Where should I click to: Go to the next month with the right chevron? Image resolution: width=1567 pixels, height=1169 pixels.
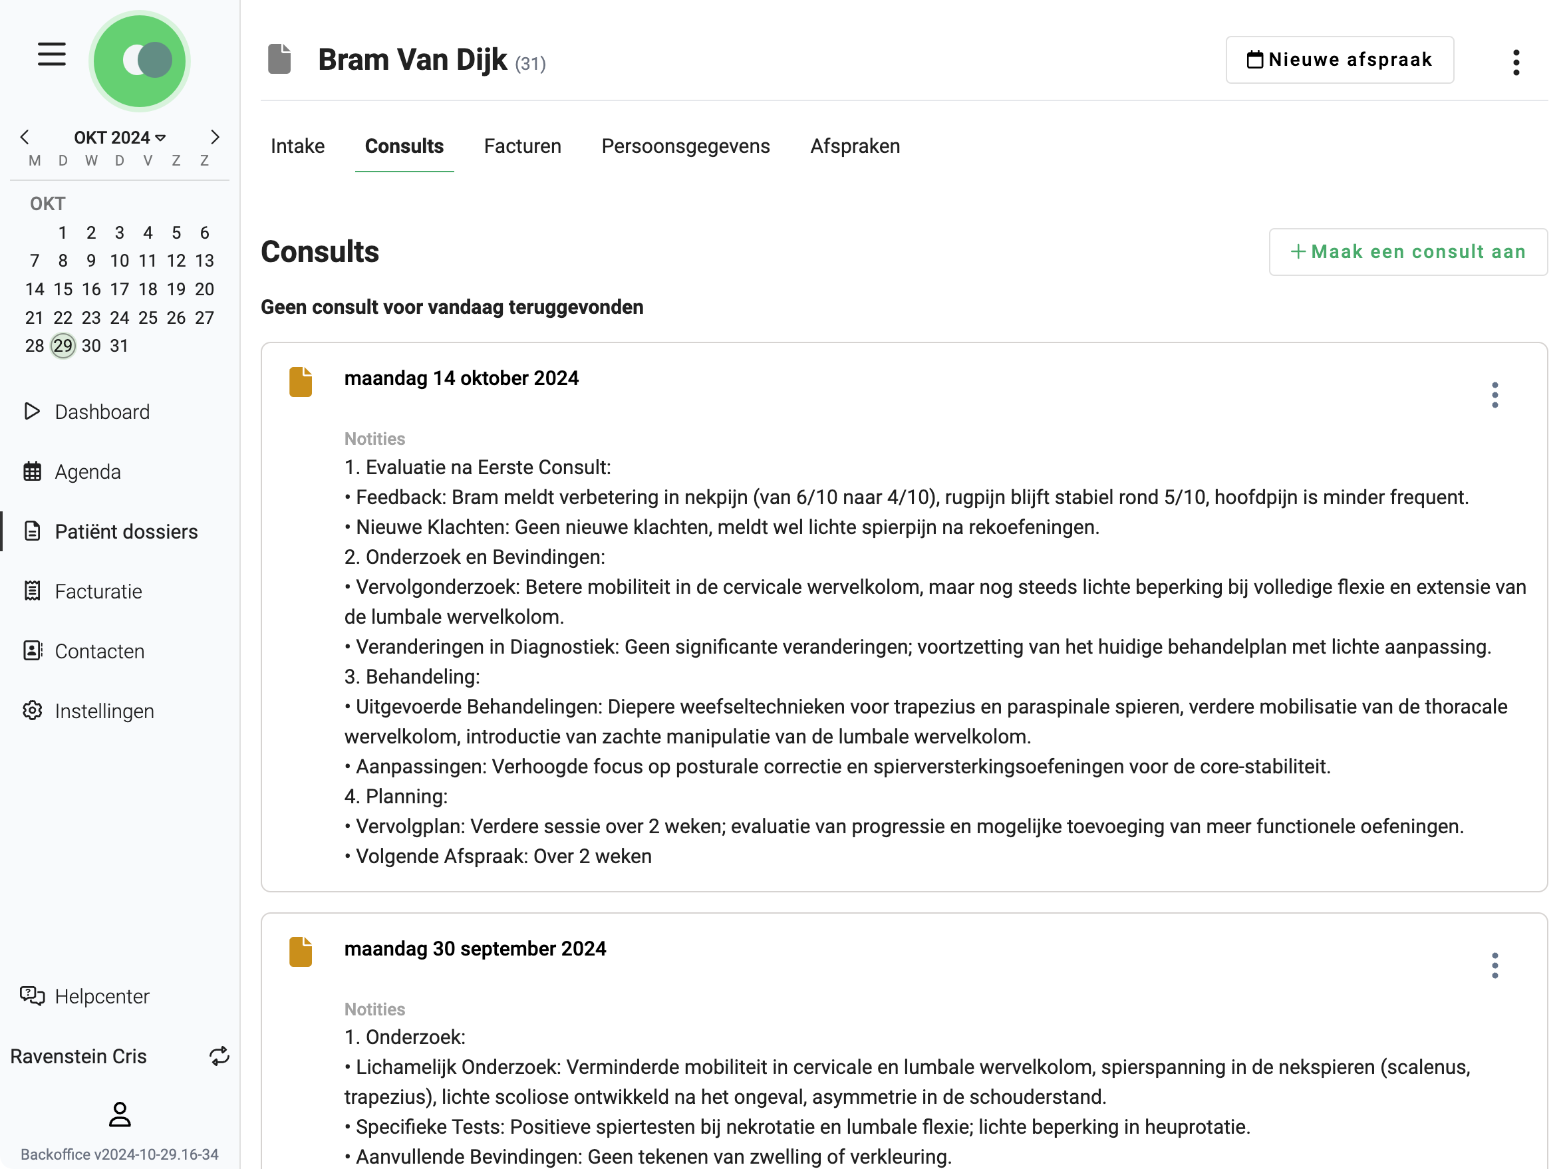(215, 136)
